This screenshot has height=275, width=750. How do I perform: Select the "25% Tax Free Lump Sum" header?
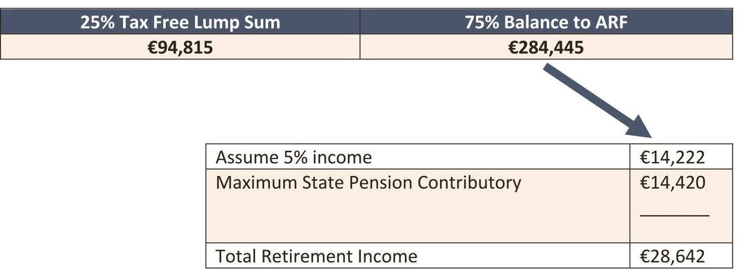point(180,23)
